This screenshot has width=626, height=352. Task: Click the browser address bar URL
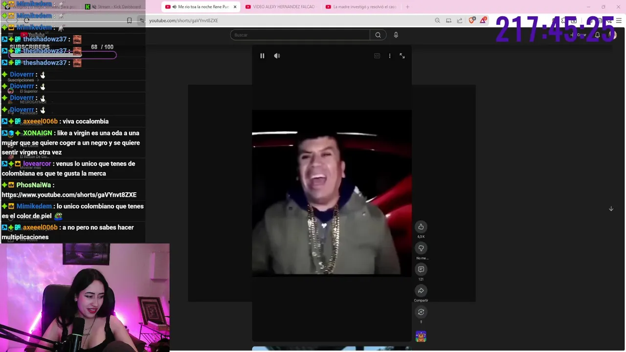click(183, 21)
